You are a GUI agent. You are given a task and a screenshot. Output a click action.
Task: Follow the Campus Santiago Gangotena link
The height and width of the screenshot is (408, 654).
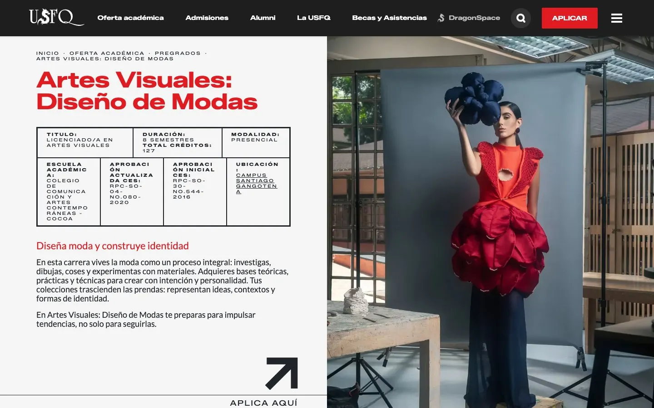(256, 183)
